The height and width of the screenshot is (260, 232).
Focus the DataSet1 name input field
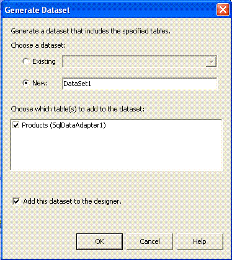tap(140, 84)
